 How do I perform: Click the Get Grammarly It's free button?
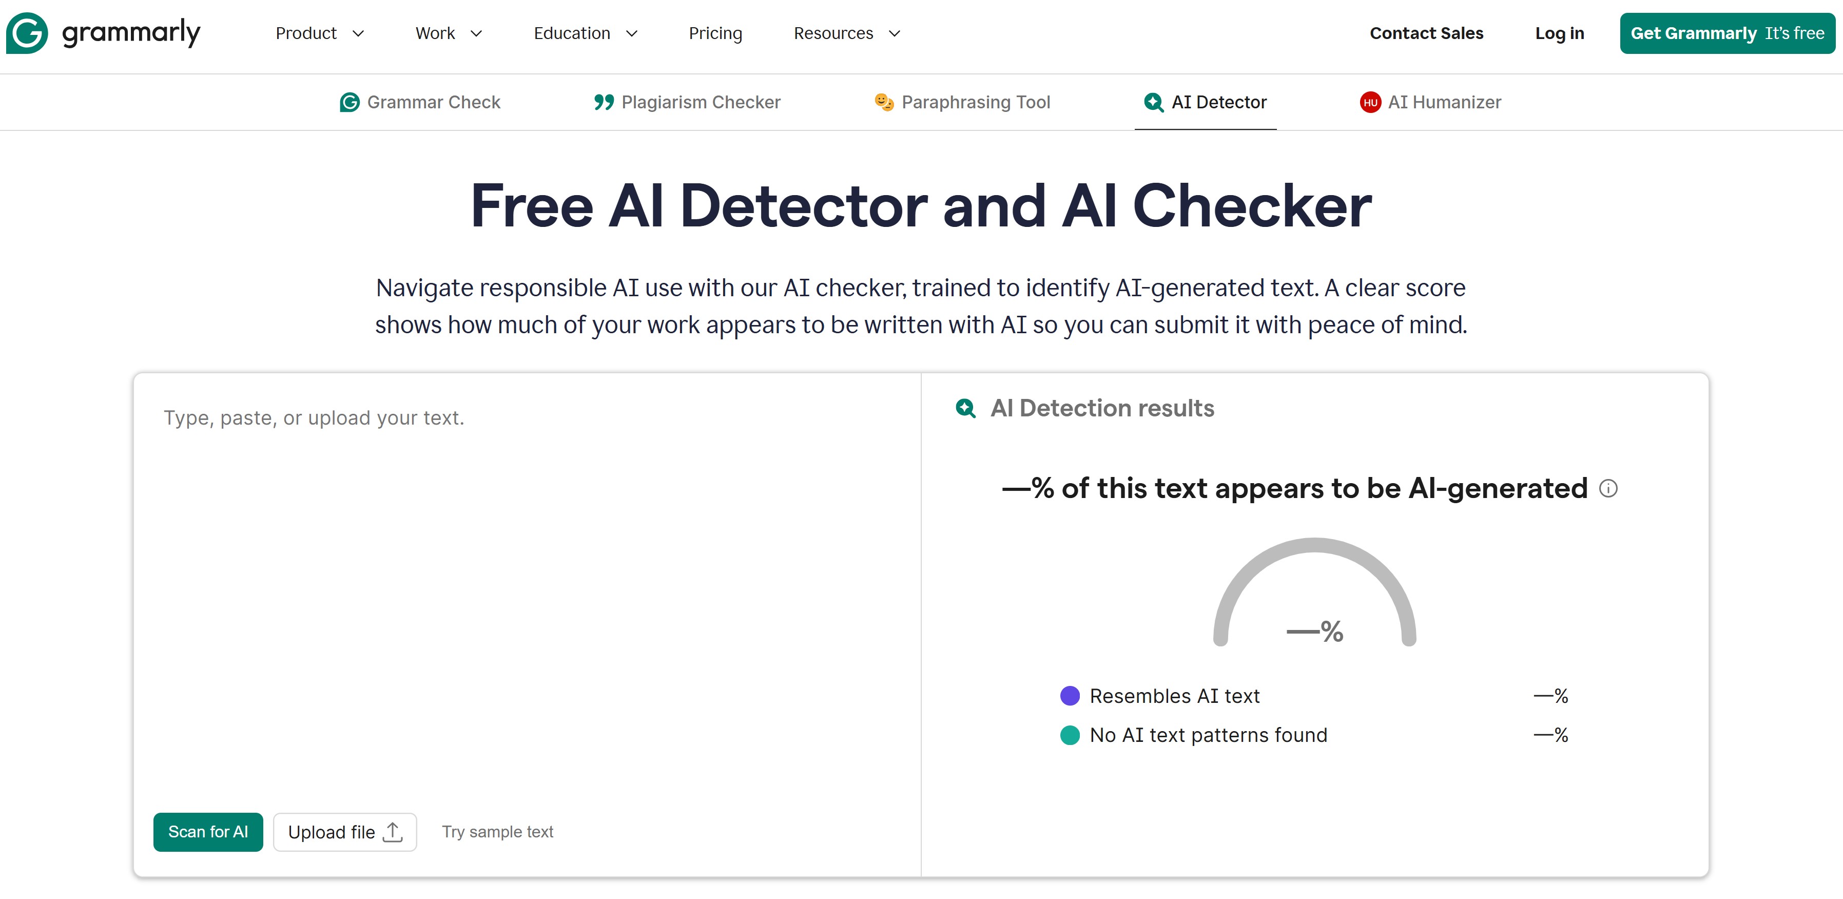point(1727,33)
